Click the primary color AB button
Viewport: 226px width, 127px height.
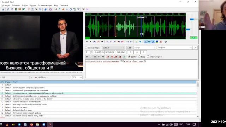click(107, 57)
